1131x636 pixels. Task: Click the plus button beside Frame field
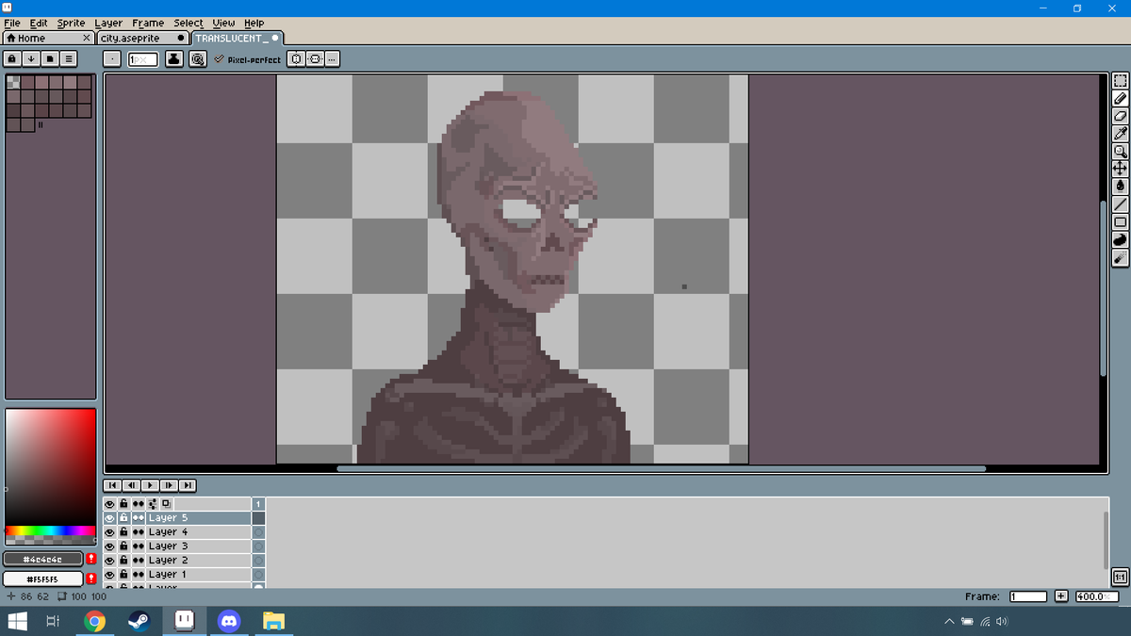1061,596
